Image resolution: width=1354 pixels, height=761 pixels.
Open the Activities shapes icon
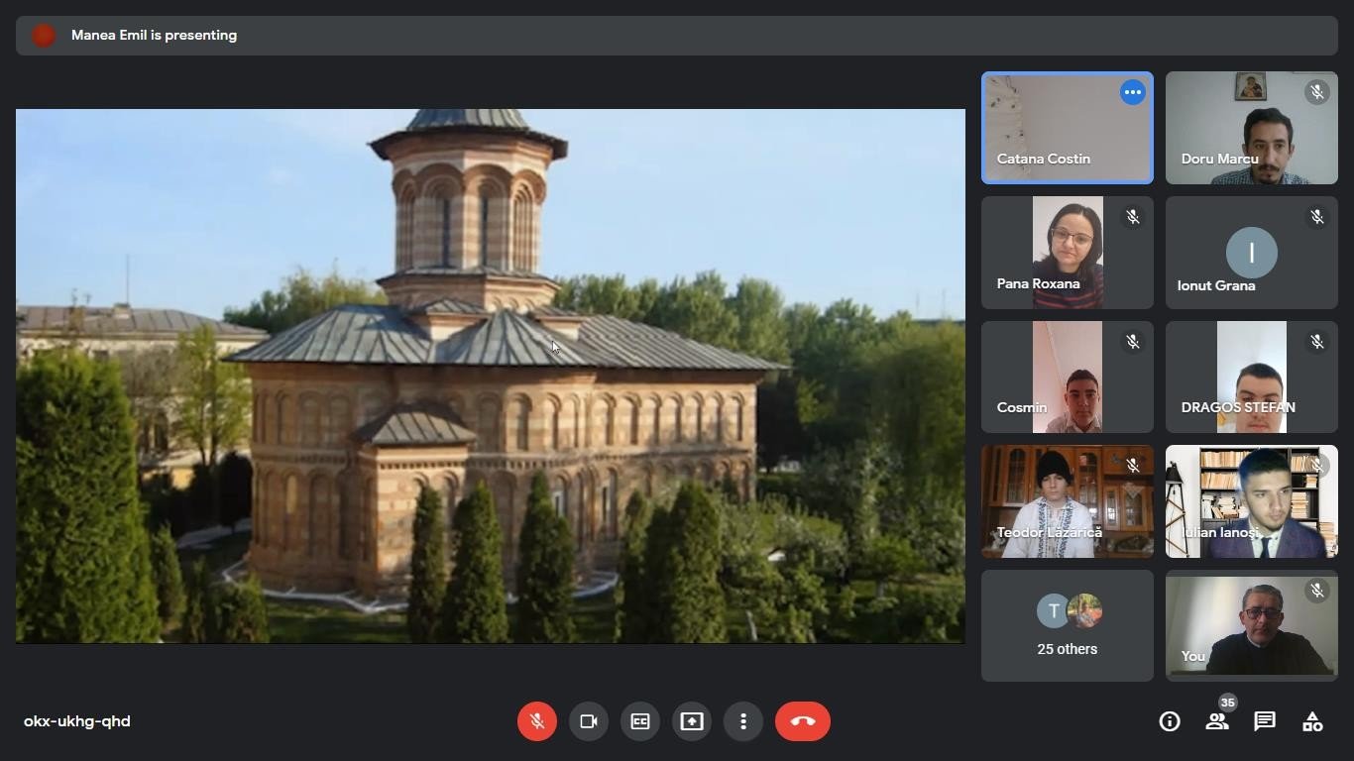tap(1312, 721)
